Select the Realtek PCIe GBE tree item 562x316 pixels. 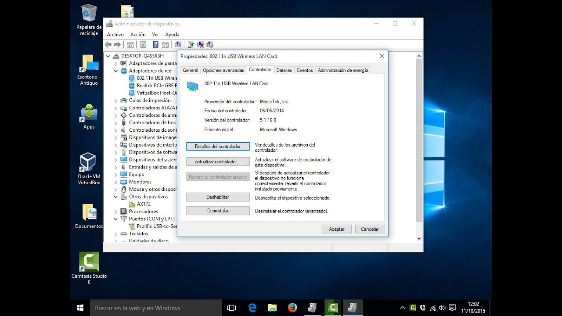pos(153,86)
